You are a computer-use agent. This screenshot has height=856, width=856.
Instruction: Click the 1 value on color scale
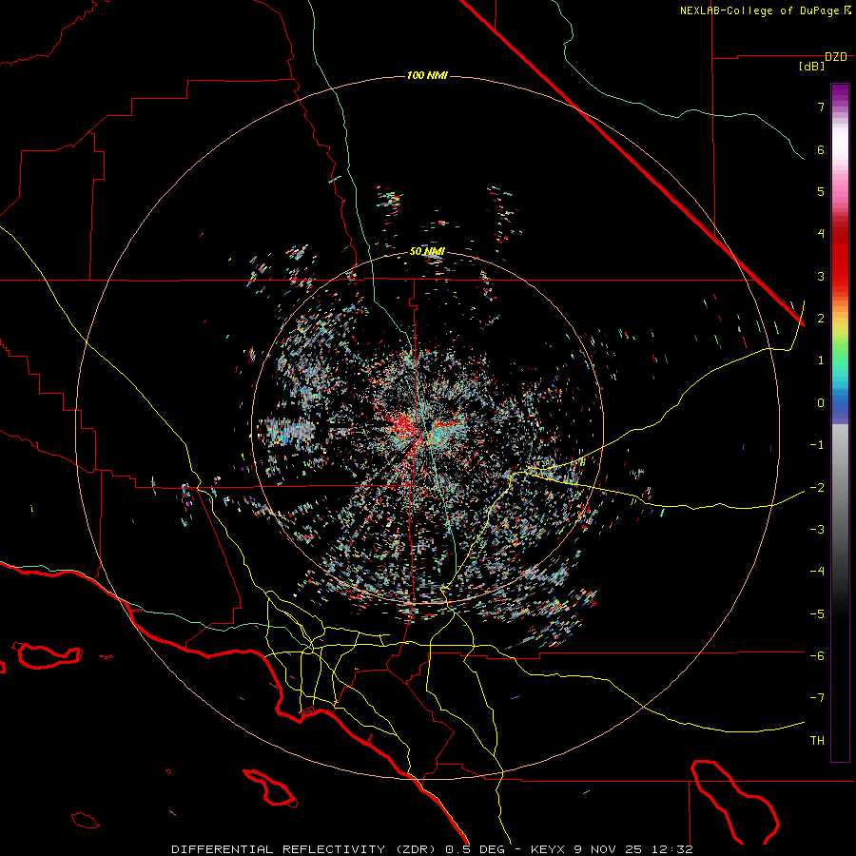(x=821, y=360)
